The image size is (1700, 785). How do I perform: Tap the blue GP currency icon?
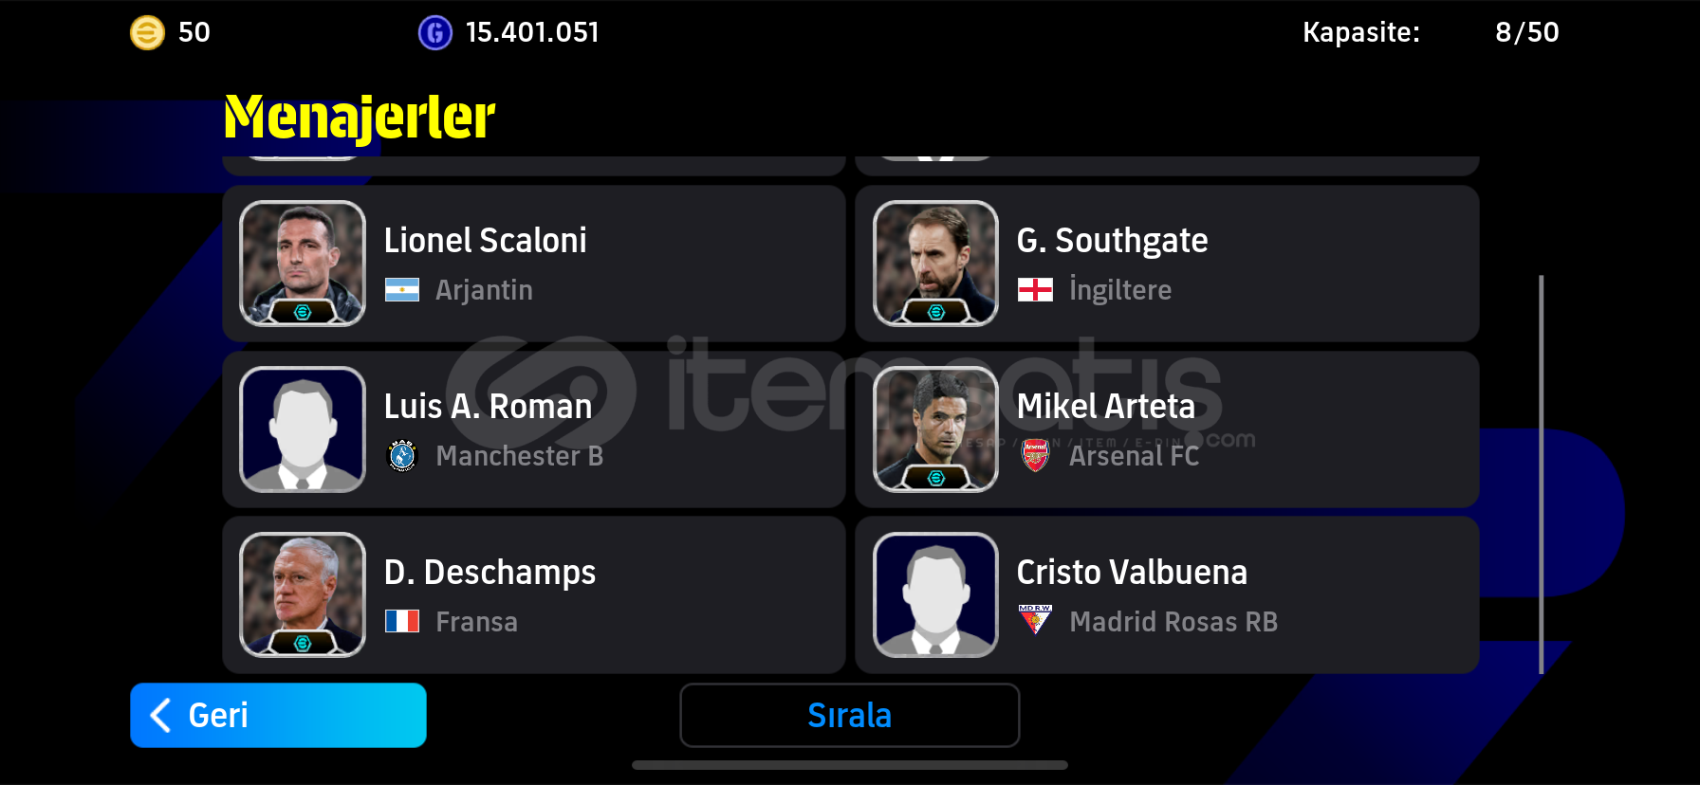[x=435, y=33]
